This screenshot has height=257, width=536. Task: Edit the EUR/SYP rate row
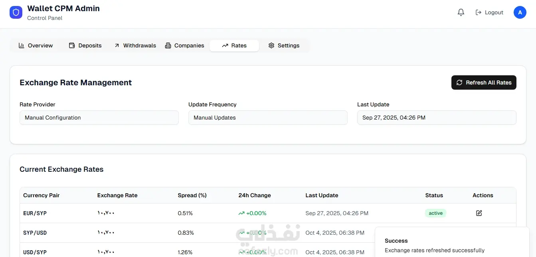(x=479, y=213)
